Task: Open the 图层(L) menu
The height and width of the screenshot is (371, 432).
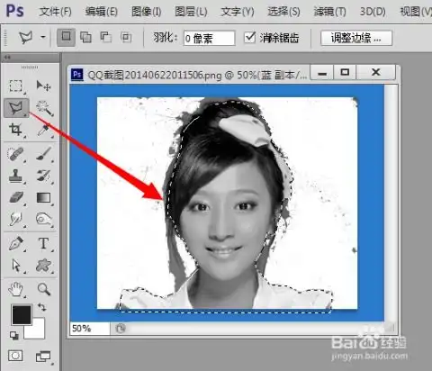Action: coord(191,12)
